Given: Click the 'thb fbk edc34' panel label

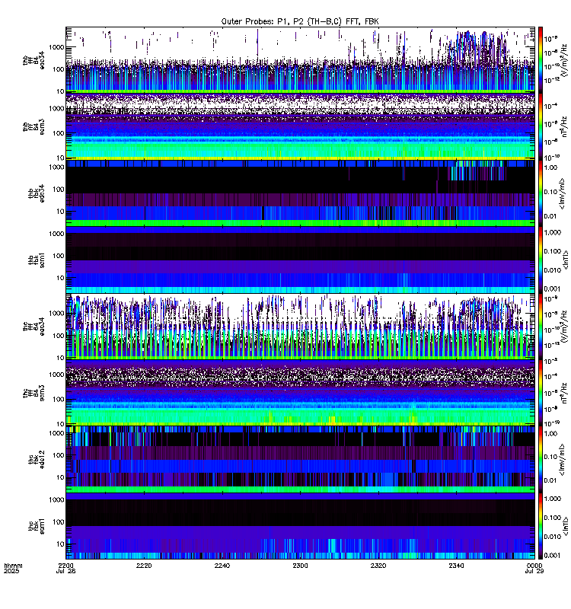Looking at the screenshot, I should (x=37, y=193).
